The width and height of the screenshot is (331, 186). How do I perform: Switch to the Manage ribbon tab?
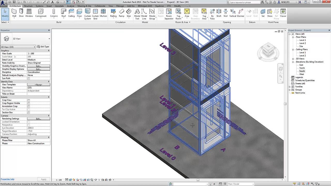pyautogui.click(x=120, y=6)
